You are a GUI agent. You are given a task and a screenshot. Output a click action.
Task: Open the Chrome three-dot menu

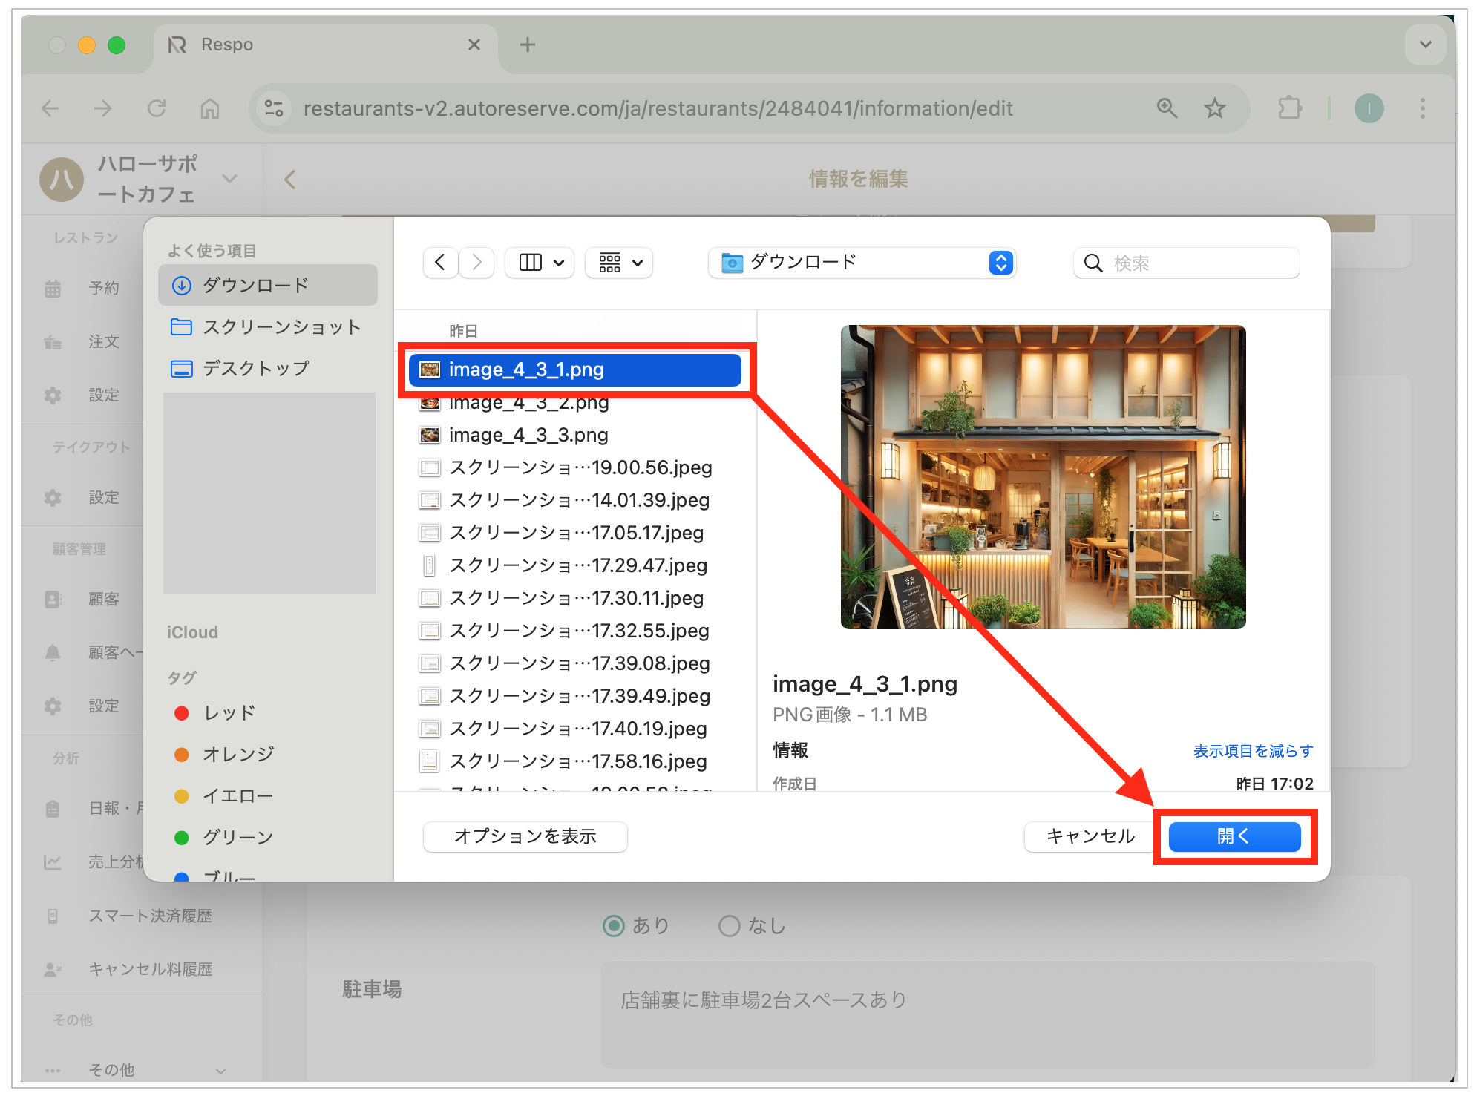tap(1422, 109)
